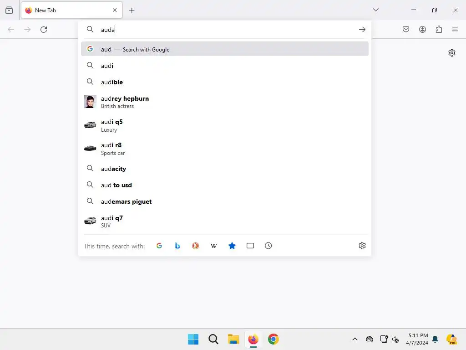
Task: Select 'aud — Search with Google' result
Action: click(225, 49)
